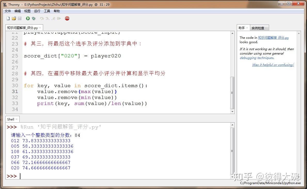Click the output row 037 69.33333333333333
Image resolution: width=307 pixels, height=189 pixels.
click(41, 157)
